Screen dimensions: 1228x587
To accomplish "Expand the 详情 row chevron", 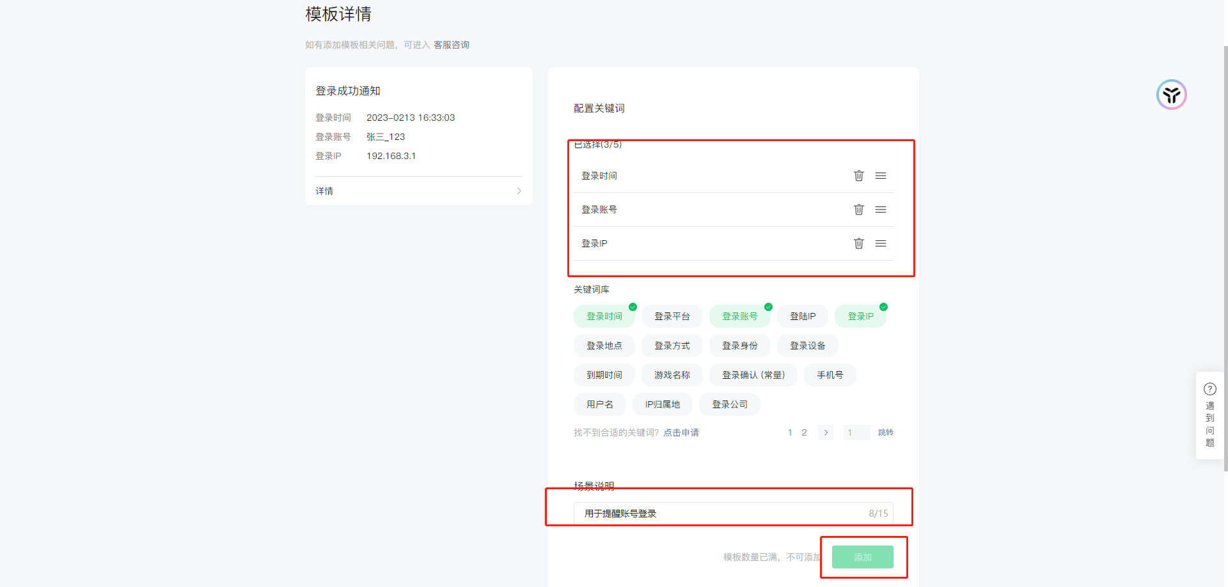I will (519, 191).
